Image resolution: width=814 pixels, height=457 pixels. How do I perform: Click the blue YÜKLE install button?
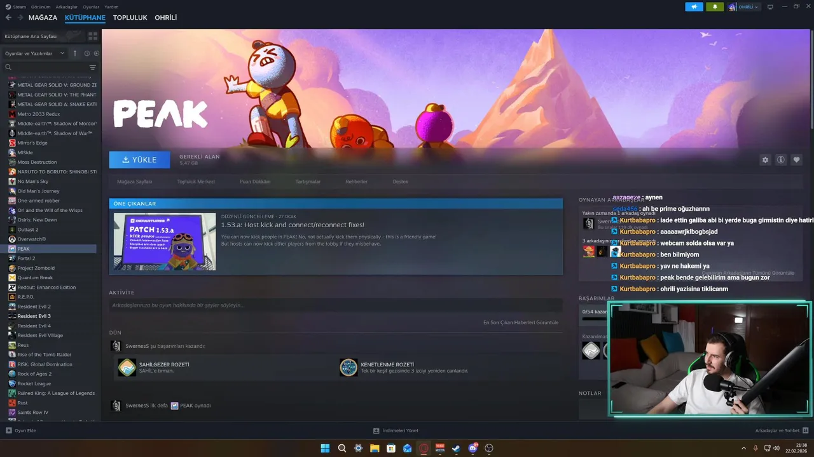coord(139,160)
